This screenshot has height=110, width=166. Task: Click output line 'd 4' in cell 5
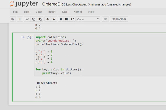tap(38, 97)
